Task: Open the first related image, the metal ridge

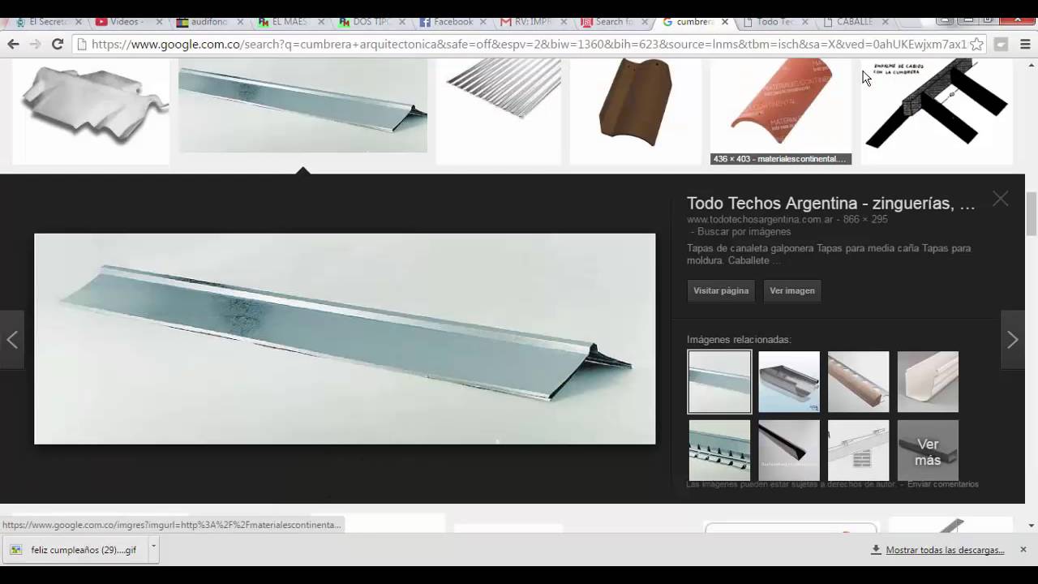Action: tap(719, 381)
